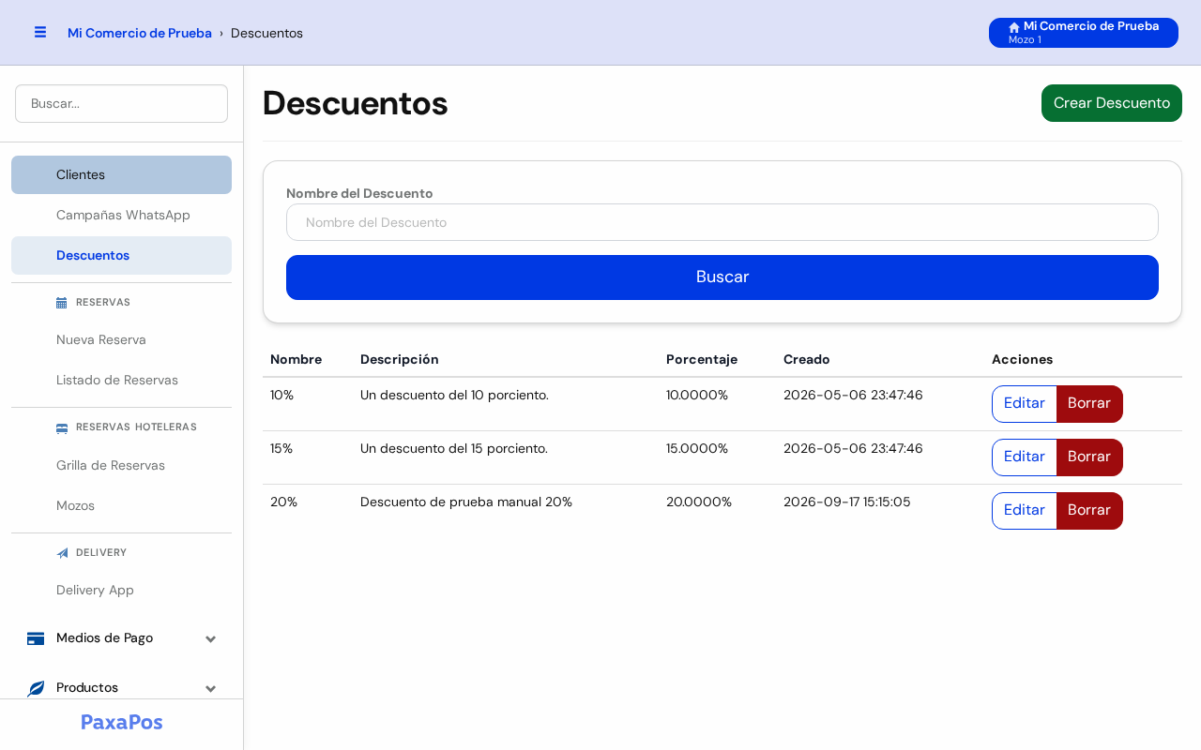
Task: Click the Mi Comercio de Prueba breadcrumb link
Action: pos(140,33)
